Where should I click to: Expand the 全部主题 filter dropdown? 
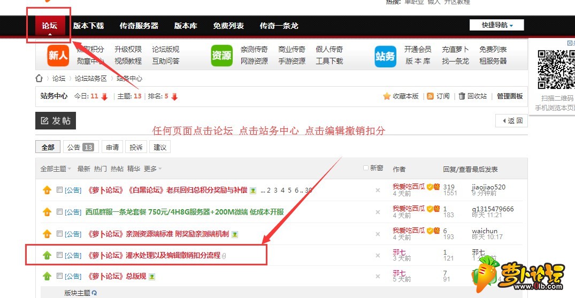pyautogui.click(x=56, y=169)
